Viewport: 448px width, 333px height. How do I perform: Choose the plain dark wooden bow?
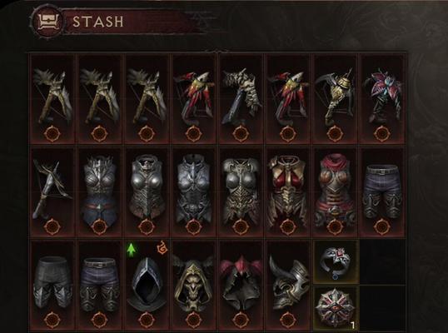52,192
